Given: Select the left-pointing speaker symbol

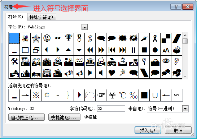Looking at the screenshot, I should (x=101, y=73).
